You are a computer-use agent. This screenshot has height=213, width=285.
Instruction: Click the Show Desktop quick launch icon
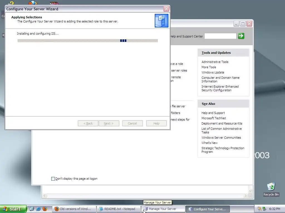tap(32, 209)
